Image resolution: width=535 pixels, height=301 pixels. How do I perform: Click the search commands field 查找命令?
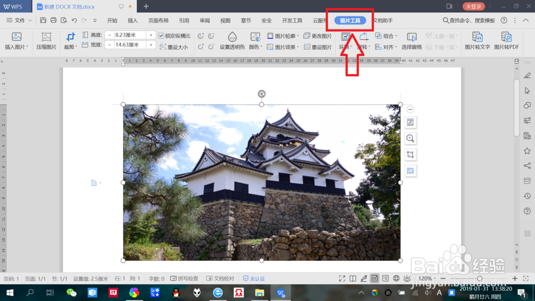(x=469, y=20)
